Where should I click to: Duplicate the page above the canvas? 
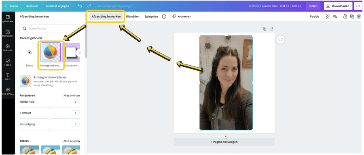[x=265, y=29]
